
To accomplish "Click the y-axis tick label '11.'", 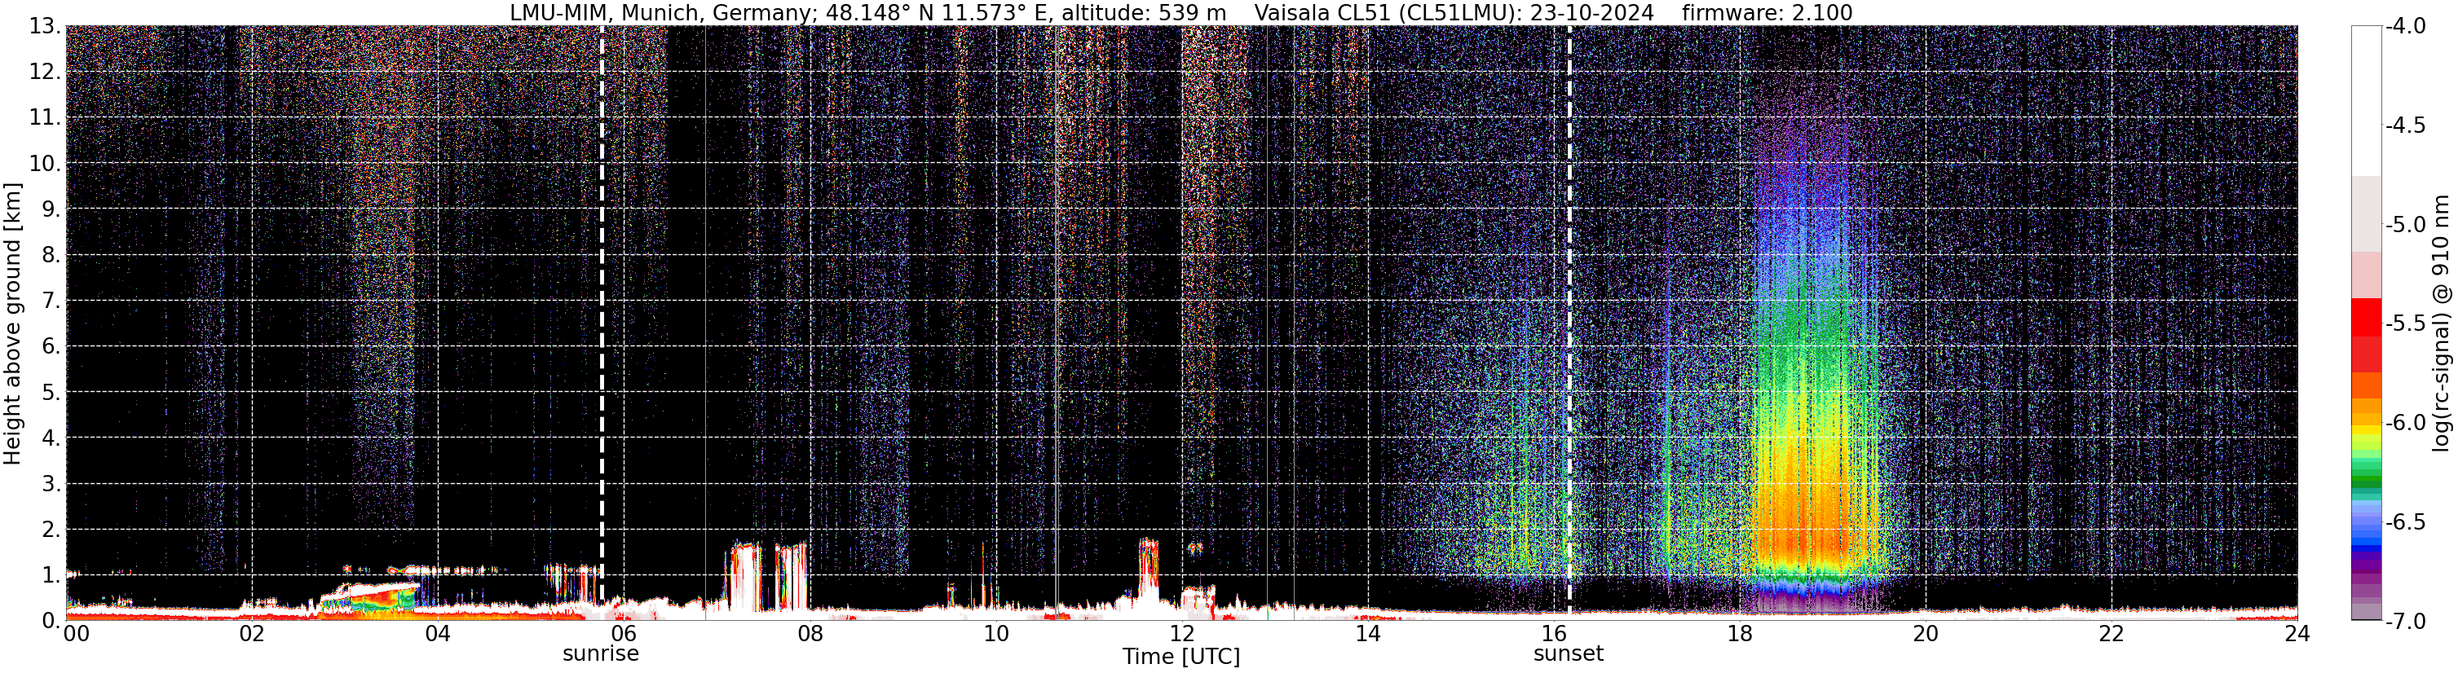I will click(x=45, y=118).
